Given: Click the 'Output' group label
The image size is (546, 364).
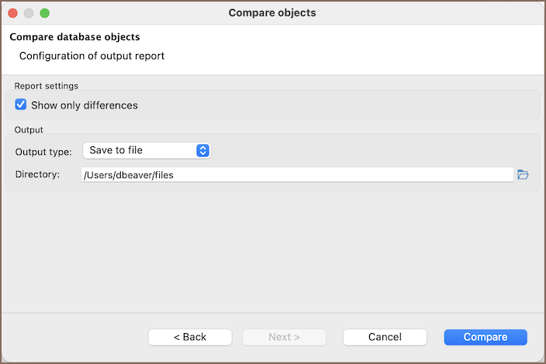Looking at the screenshot, I should 29,129.
